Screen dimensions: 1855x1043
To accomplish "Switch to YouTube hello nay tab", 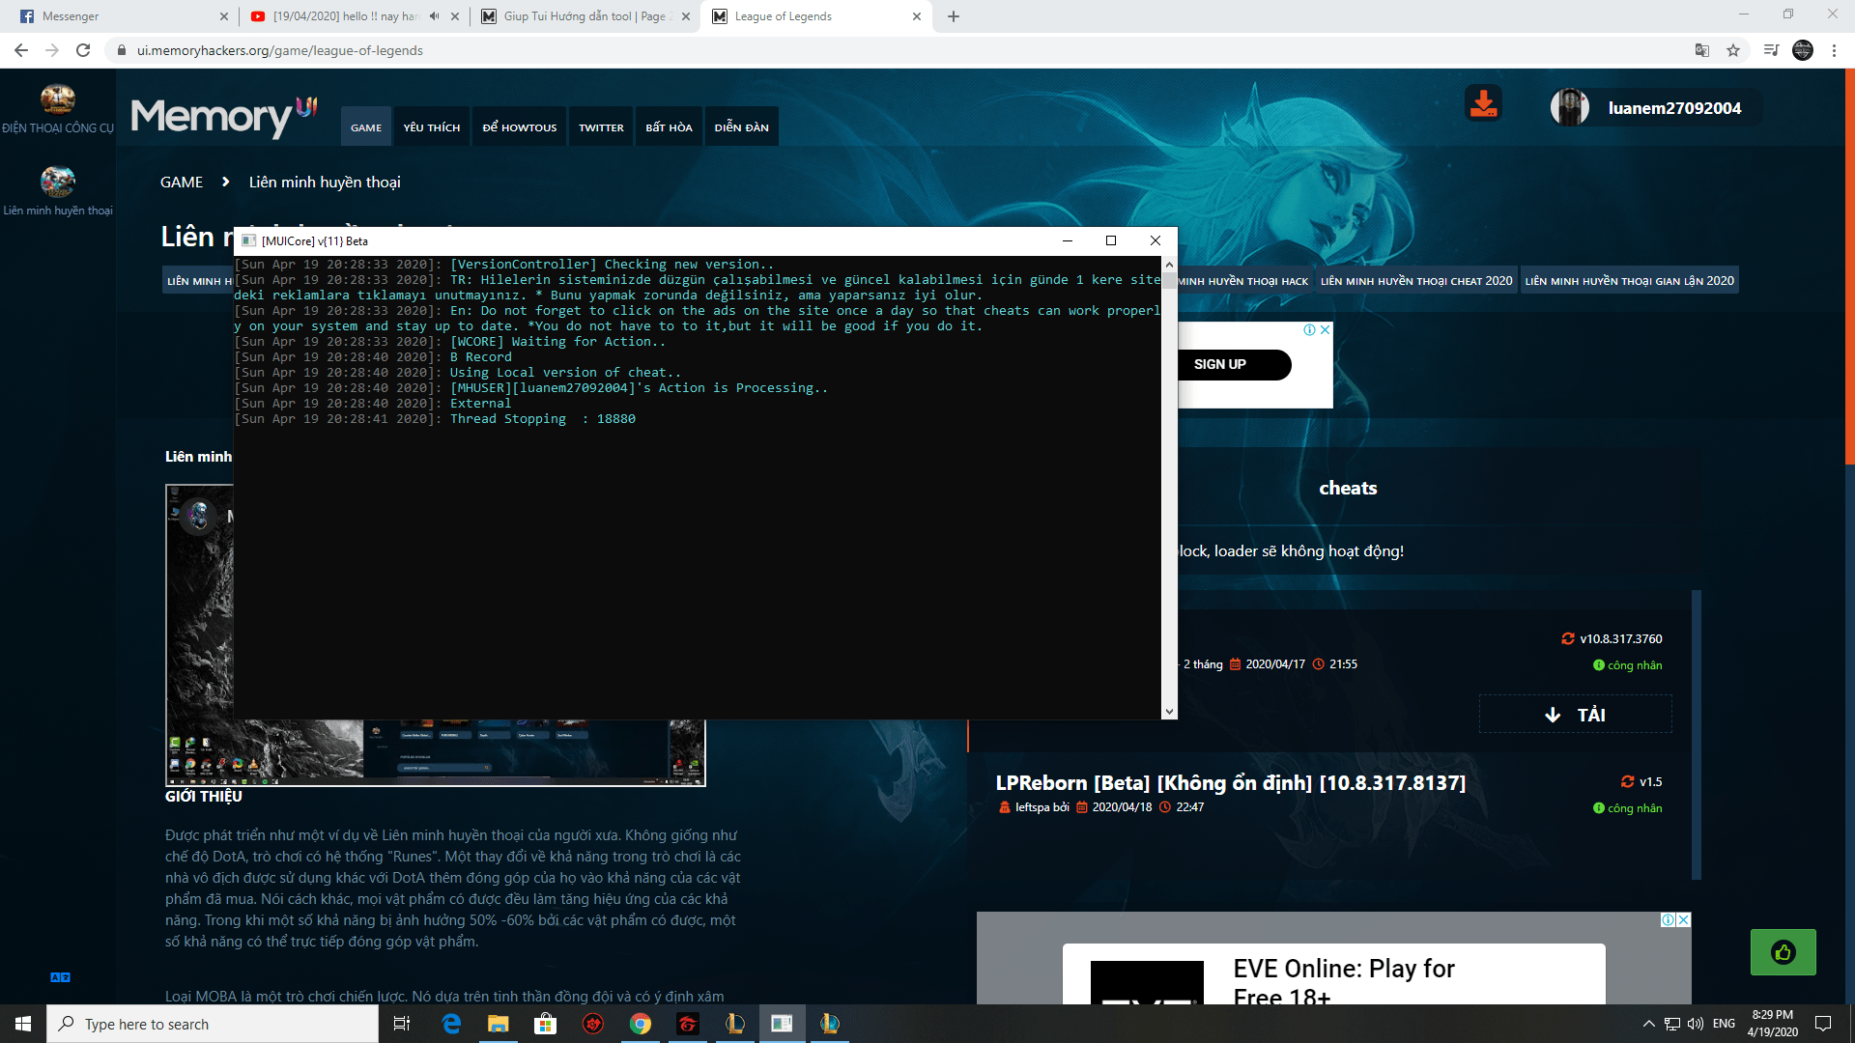I will (x=355, y=16).
